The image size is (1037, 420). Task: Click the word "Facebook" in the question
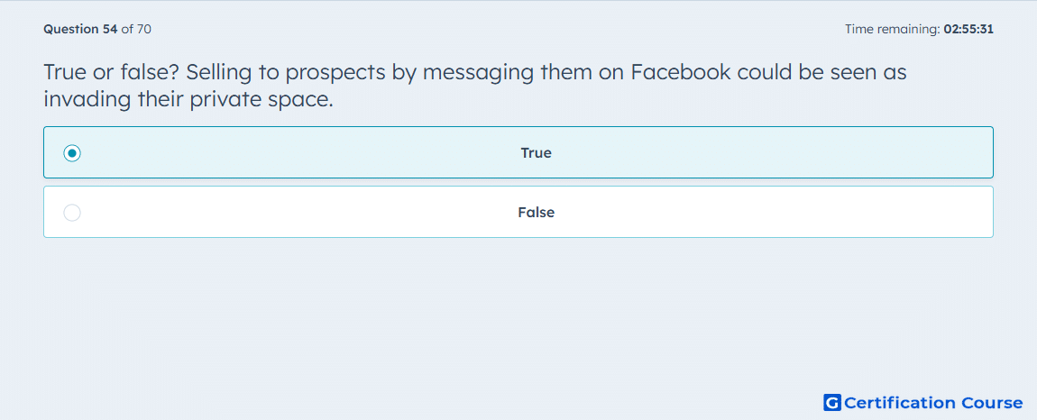click(x=681, y=72)
